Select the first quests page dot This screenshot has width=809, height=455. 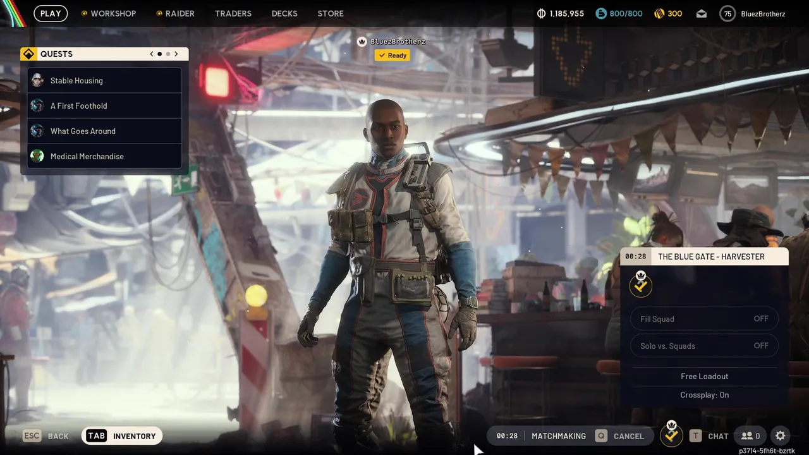coord(159,54)
